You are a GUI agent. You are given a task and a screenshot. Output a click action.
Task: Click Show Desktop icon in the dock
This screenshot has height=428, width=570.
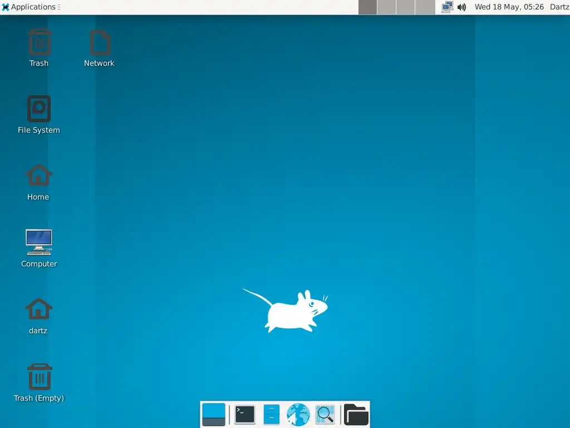(x=214, y=414)
